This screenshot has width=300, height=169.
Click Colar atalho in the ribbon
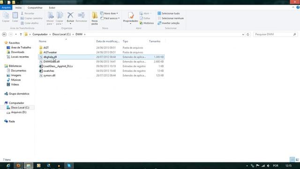point(30,23)
